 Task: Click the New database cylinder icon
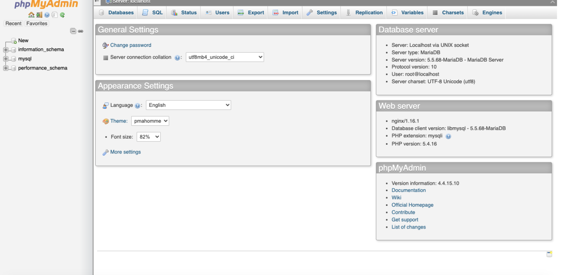[x=14, y=41]
